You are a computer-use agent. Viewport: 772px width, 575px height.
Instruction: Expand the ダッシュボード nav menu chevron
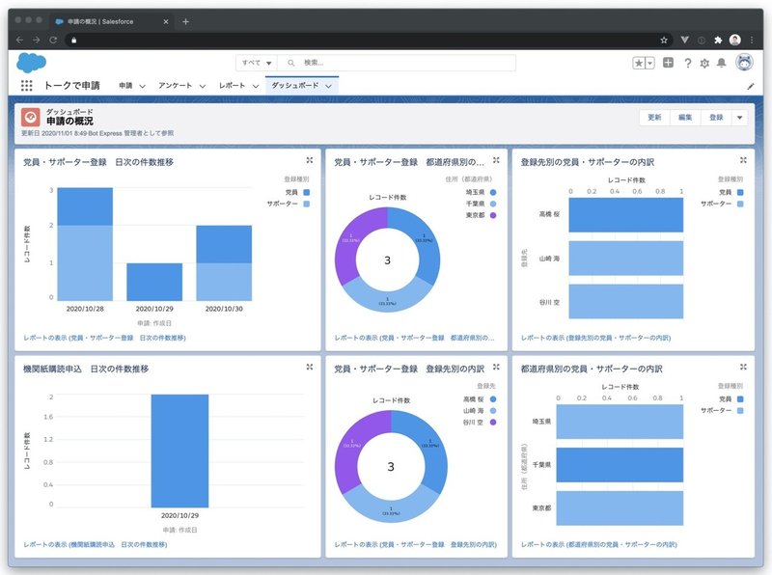pos(328,86)
